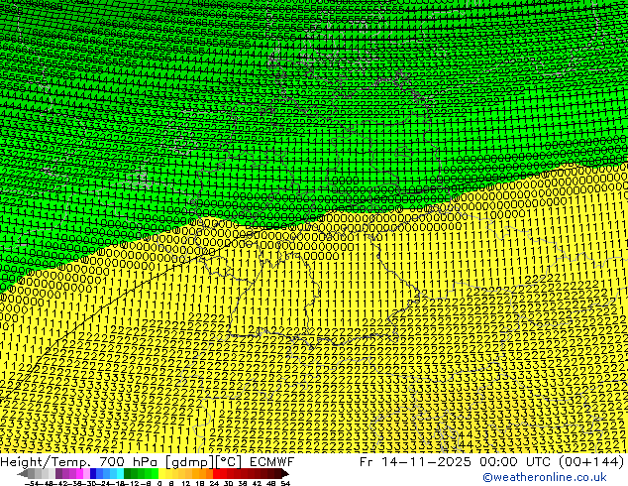Select the '[gdmp]' unit label
Viewport: 628px width, 486px height.
[x=190, y=462]
